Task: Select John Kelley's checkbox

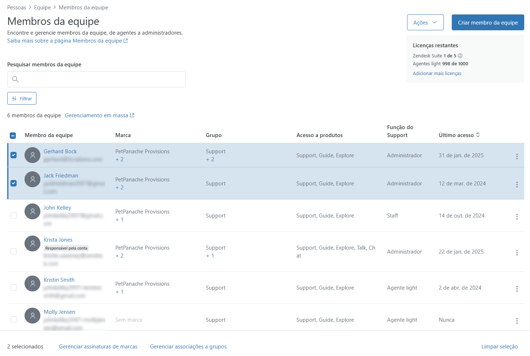Action: [13, 215]
